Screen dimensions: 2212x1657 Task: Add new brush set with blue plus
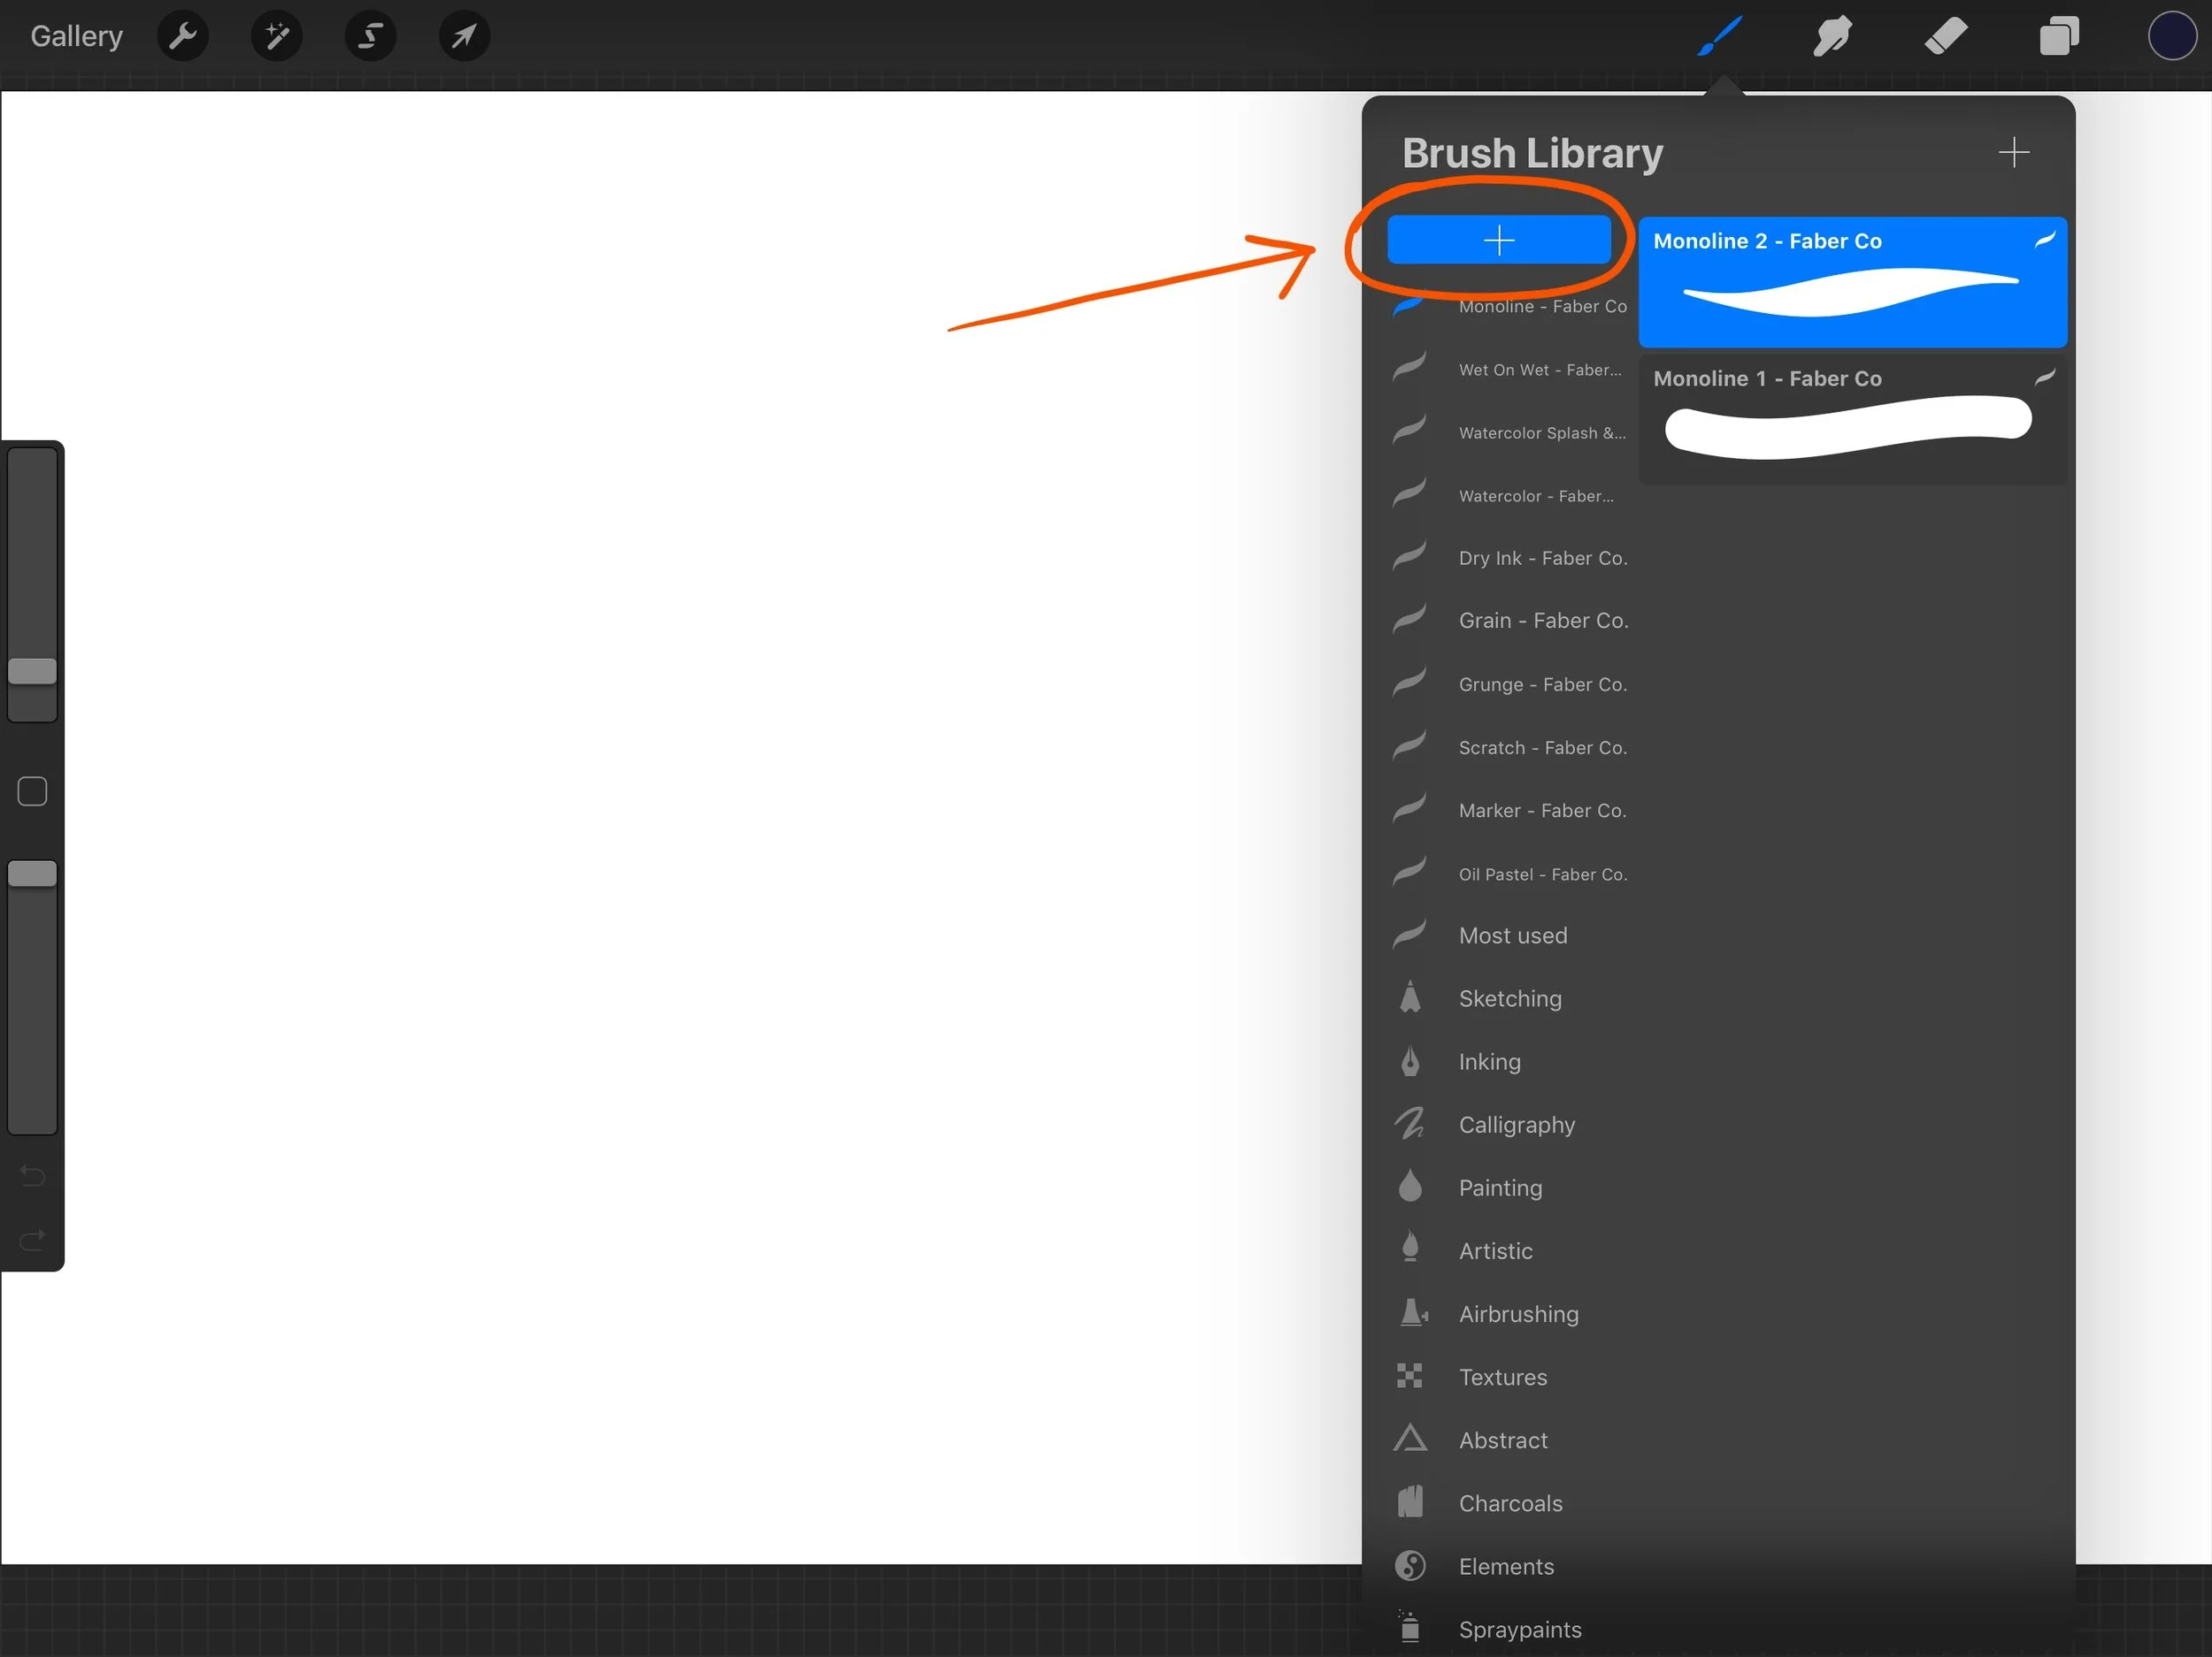coord(1498,240)
